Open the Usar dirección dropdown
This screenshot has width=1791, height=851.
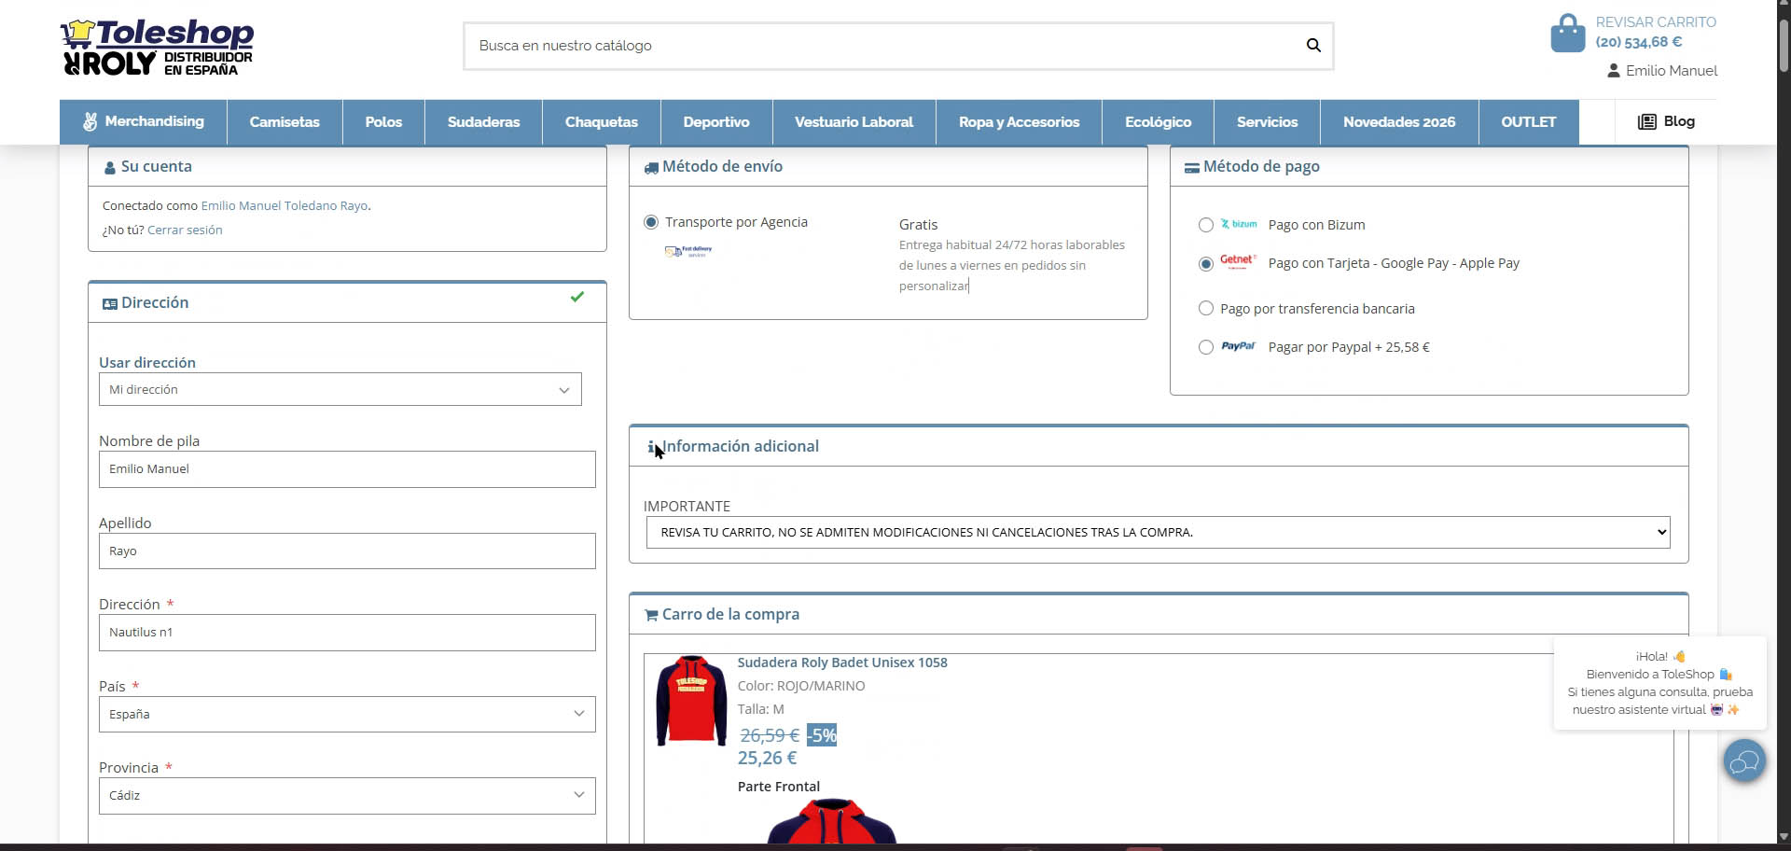pos(340,390)
